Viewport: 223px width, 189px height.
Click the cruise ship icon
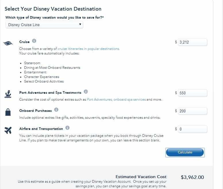coord(8,43)
